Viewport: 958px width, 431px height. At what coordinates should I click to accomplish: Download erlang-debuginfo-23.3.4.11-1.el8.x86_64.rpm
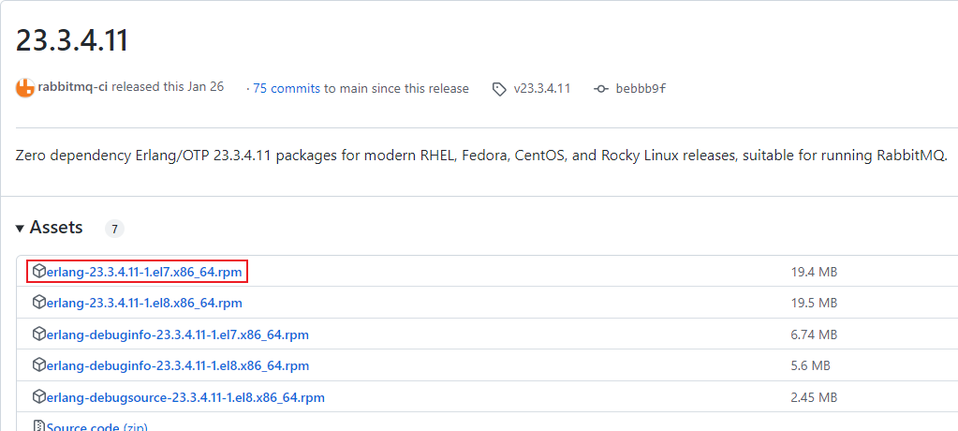click(178, 366)
